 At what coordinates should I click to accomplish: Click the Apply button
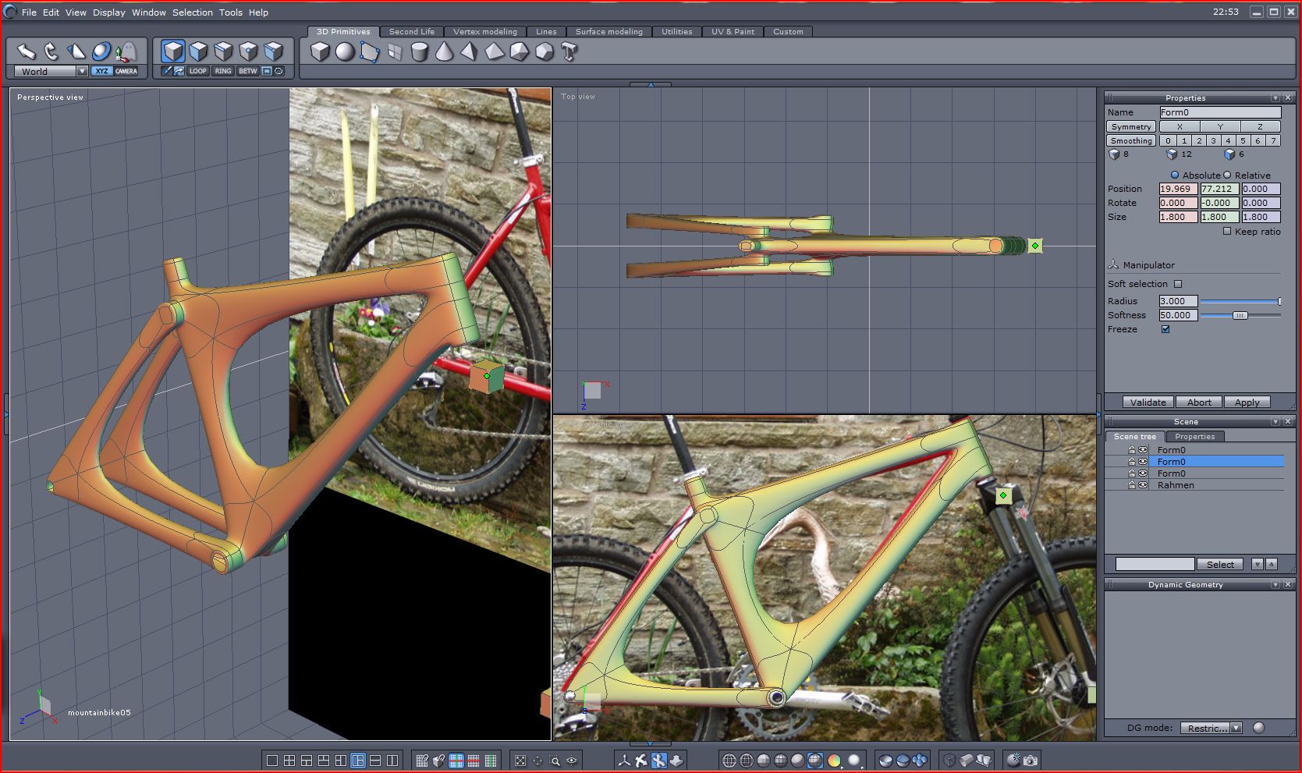click(1247, 402)
